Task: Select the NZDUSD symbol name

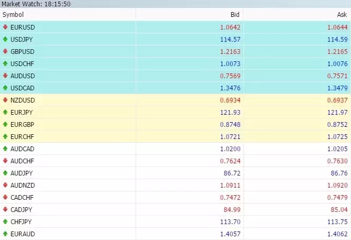Action: click(23, 100)
